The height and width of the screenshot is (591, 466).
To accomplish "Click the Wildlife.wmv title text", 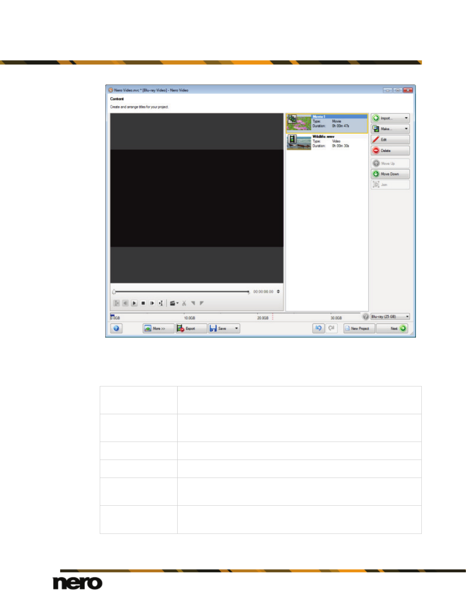I will point(324,137).
